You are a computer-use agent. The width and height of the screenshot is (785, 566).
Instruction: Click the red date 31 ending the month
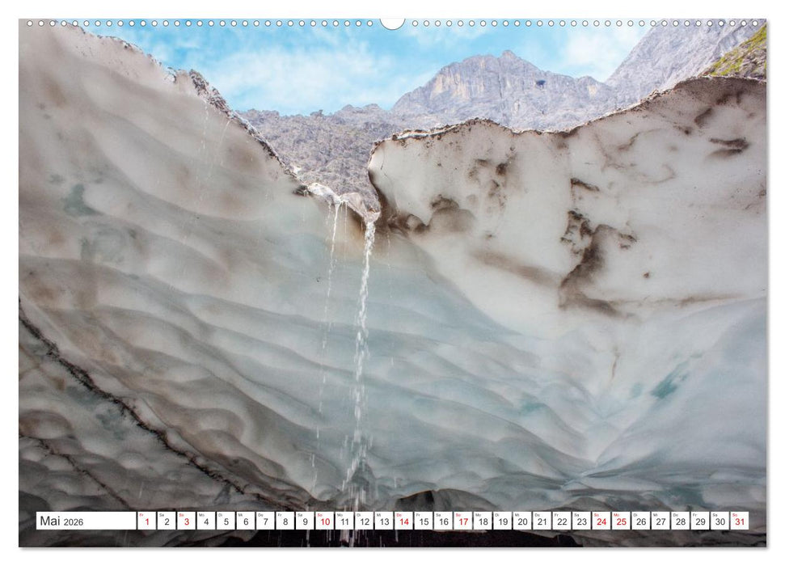(741, 524)
